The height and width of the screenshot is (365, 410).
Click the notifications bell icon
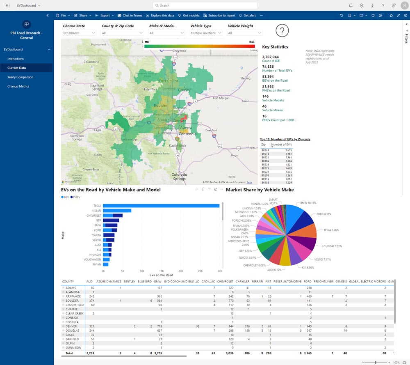pos(351,5)
